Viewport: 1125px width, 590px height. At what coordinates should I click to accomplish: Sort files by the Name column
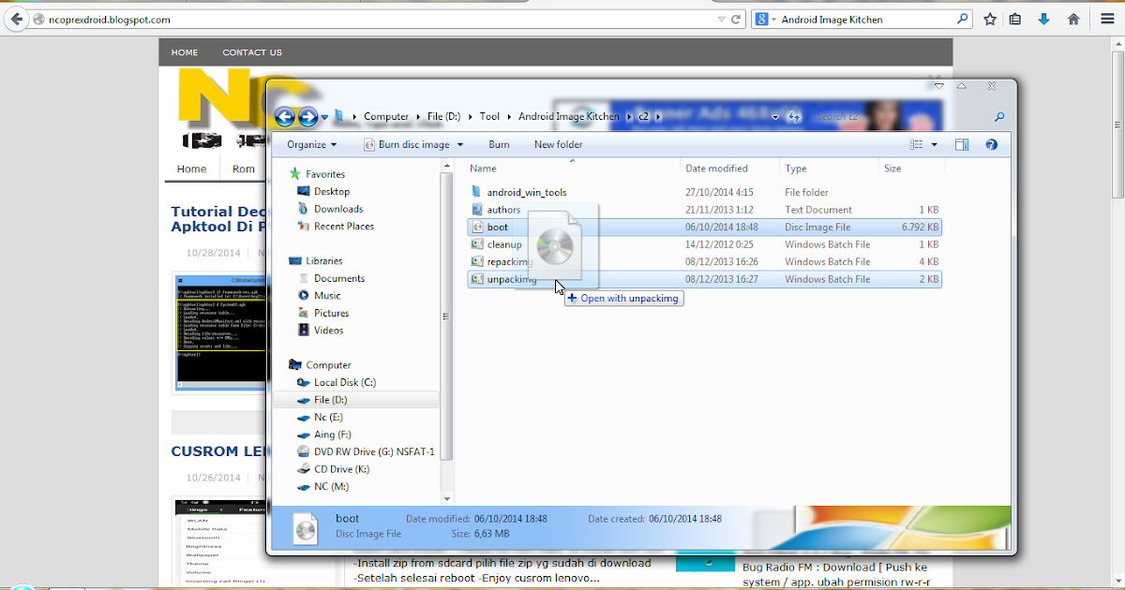483,169
